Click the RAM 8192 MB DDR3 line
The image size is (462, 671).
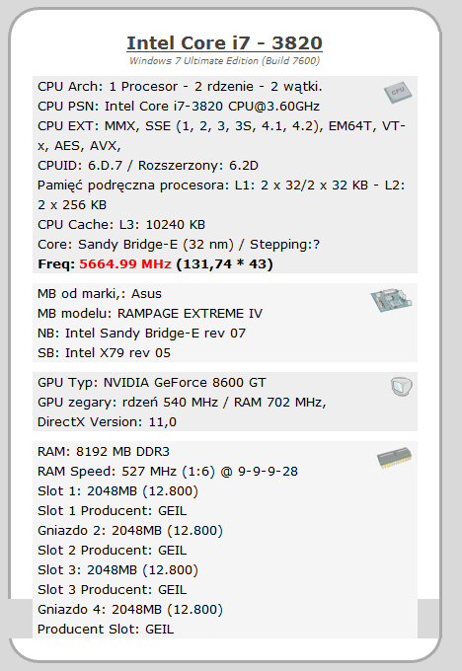pyautogui.click(x=104, y=452)
